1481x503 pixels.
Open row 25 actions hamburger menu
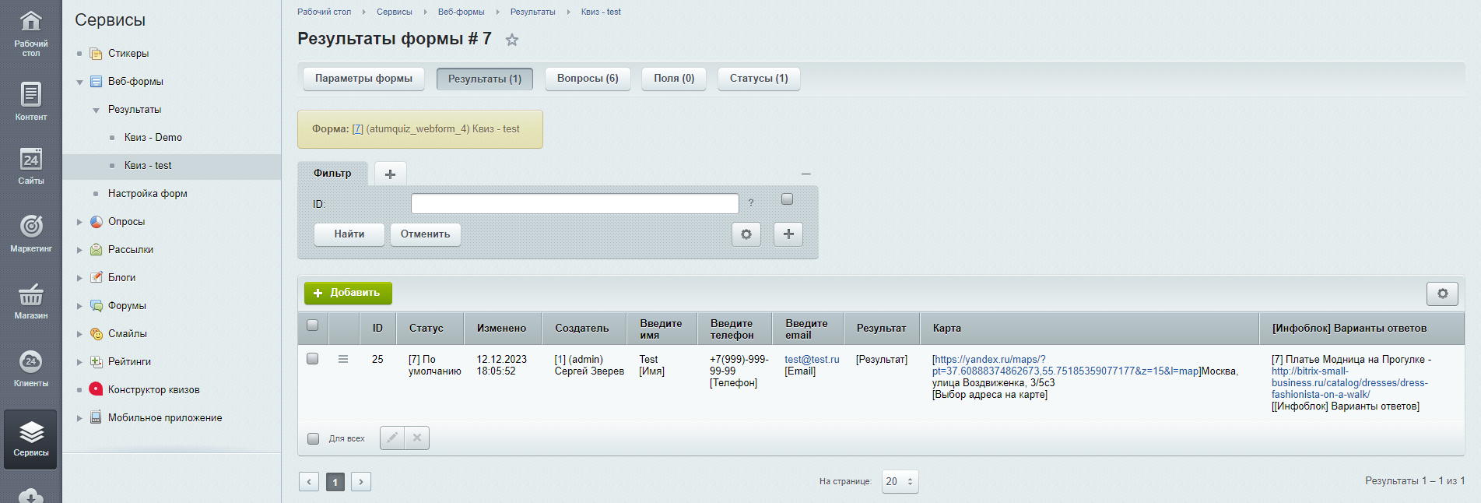click(x=342, y=359)
